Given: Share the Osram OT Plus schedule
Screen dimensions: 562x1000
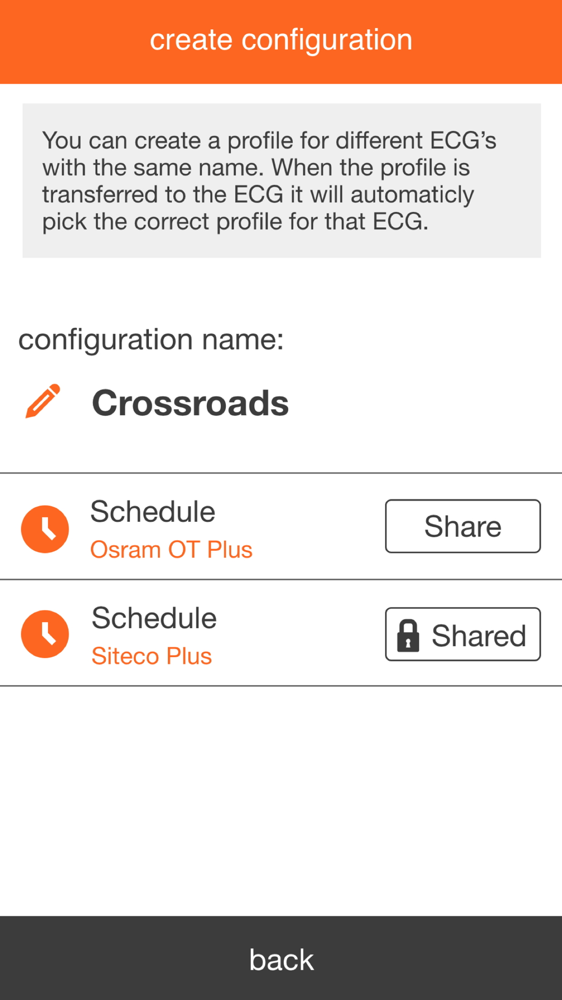Looking at the screenshot, I should point(463,526).
